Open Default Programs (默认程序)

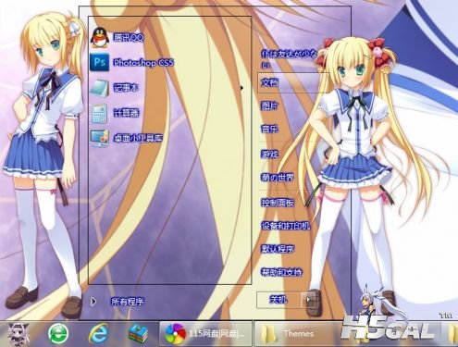278,249
